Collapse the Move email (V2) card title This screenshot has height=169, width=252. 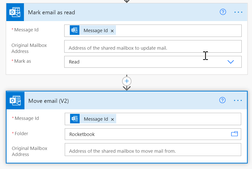coord(49,101)
